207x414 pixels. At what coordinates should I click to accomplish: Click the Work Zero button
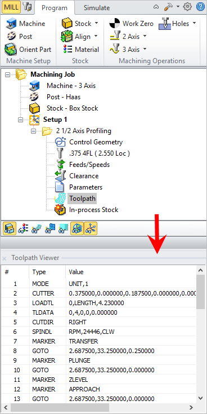click(132, 24)
